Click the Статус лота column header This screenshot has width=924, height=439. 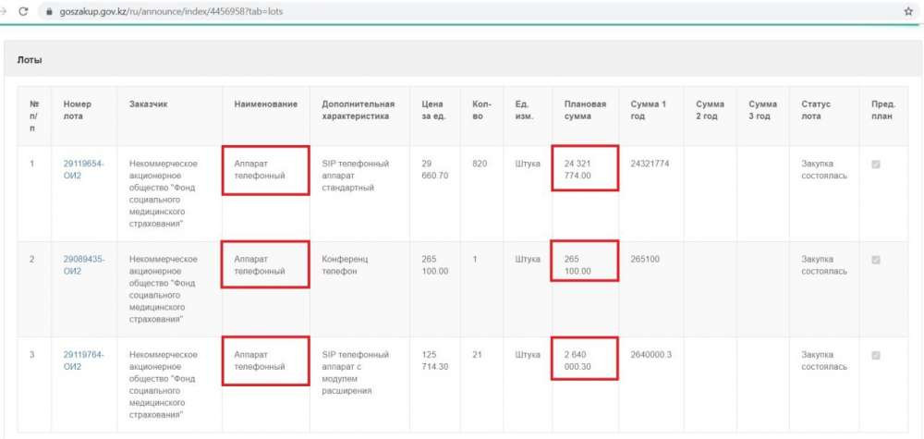pos(816,110)
